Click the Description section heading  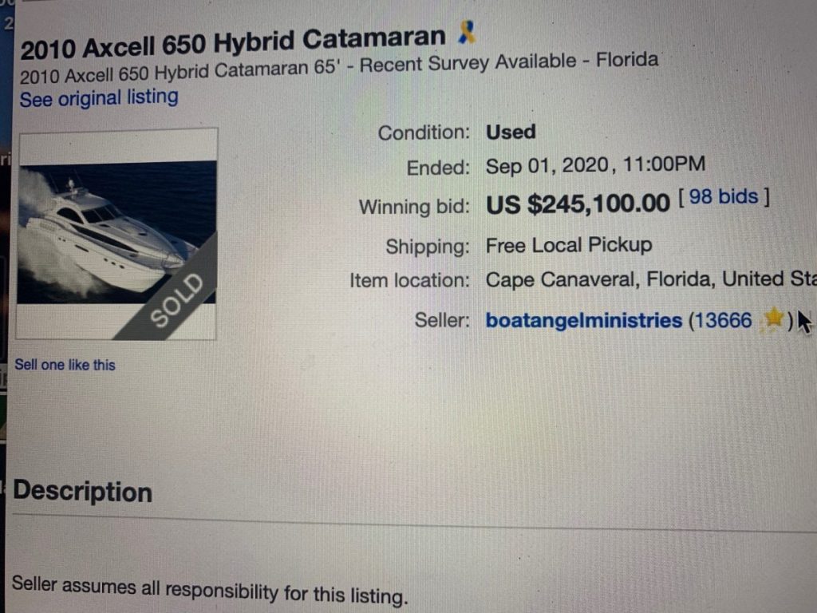(x=83, y=491)
